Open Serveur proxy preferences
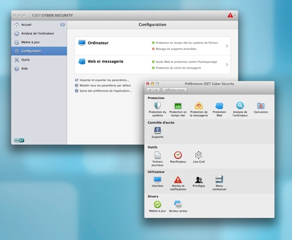This screenshot has width=292, height=240. (x=178, y=206)
